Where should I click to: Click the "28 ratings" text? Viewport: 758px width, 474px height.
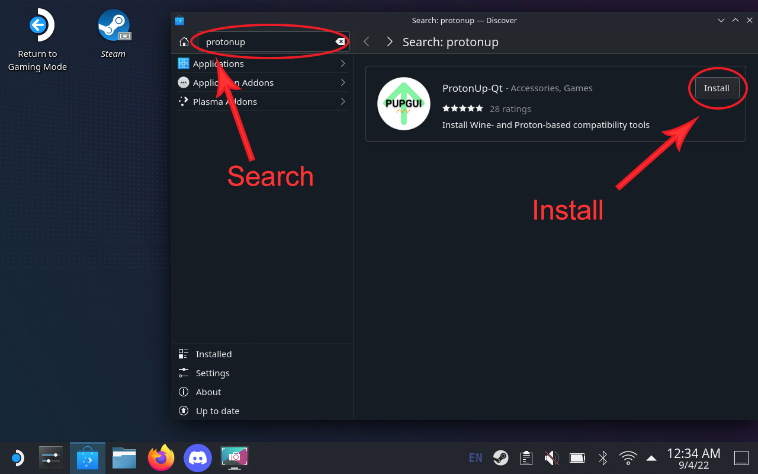pyautogui.click(x=510, y=108)
